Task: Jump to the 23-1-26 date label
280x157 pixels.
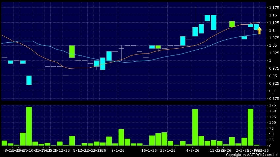Action: click(167, 150)
